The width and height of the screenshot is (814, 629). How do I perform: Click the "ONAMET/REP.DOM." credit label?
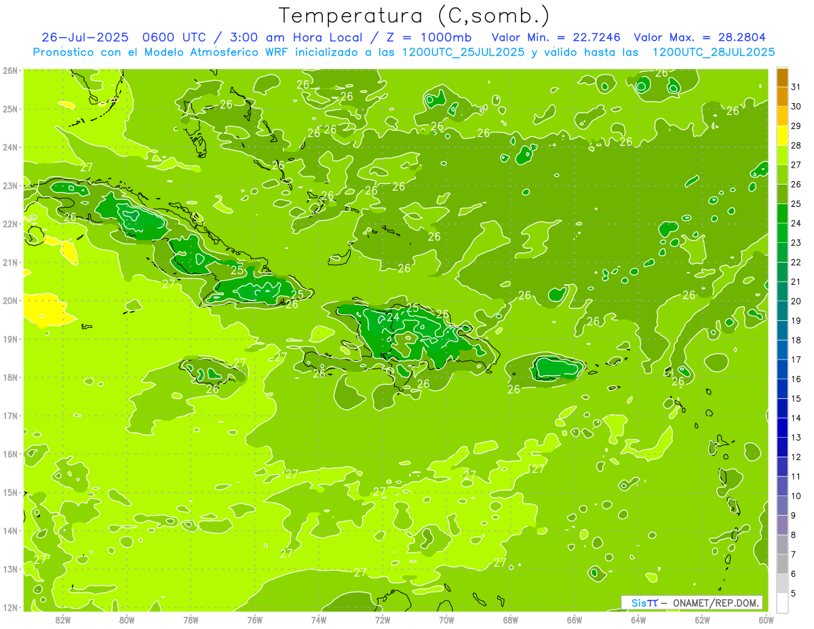click(x=717, y=603)
